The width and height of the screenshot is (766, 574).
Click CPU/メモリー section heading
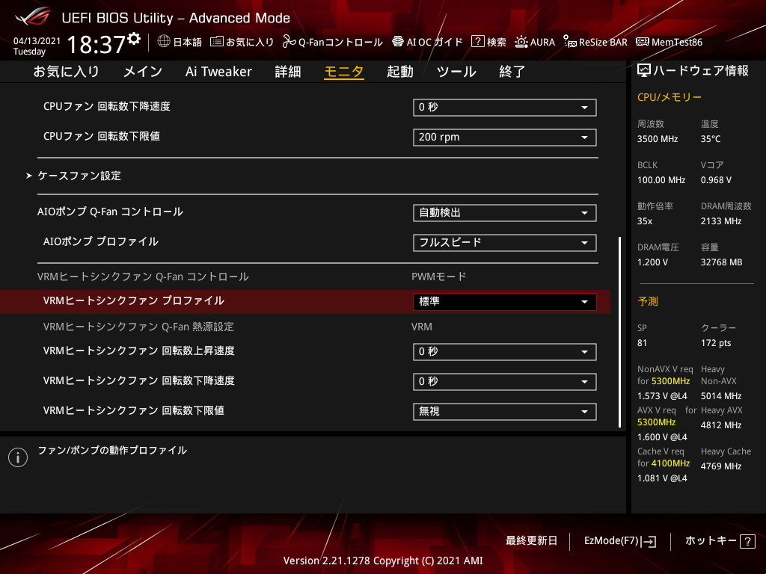tap(670, 97)
